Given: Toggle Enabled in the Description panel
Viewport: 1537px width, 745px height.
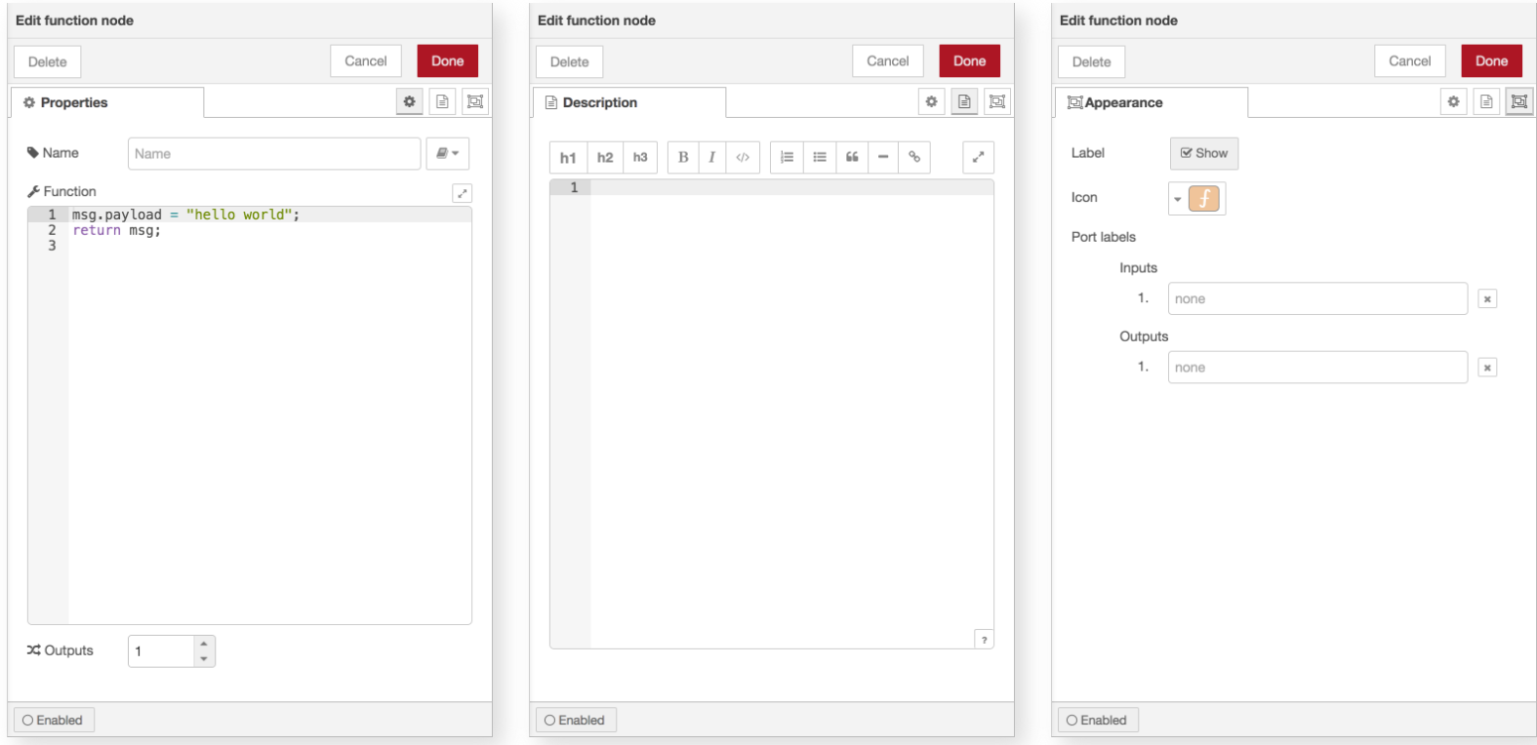Looking at the screenshot, I should (576, 721).
